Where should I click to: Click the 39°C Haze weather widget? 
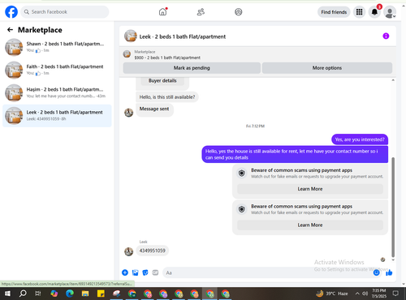coord(332,294)
